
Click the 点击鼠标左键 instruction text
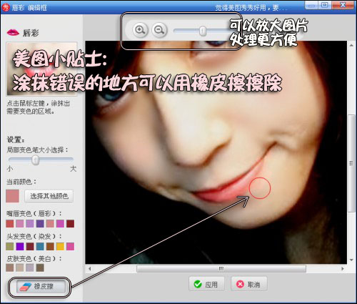(x=39, y=107)
